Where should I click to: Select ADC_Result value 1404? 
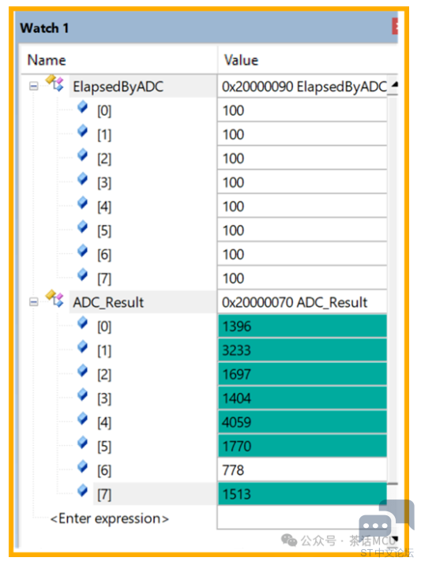[x=303, y=398]
